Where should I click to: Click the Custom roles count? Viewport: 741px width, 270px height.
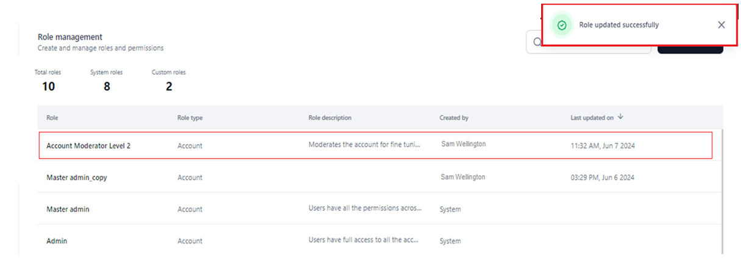click(x=169, y=86)
